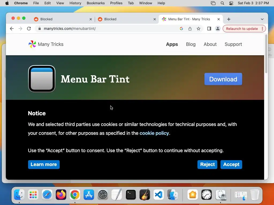Launch GarageBand from the Dock
The width and height of the screenshot is (274, 205).
[x=145, y=194]
